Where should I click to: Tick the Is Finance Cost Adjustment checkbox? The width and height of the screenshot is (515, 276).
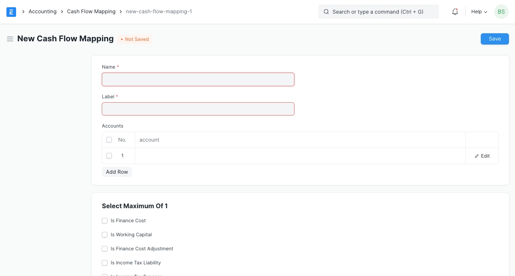pyautogui.click(x=105, y=249)
